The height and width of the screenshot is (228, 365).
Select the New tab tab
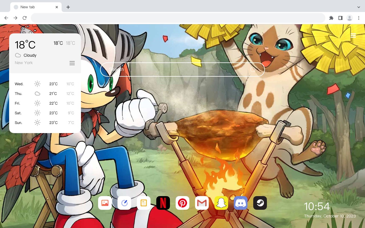pyautogui.click(x=36, y=7)
